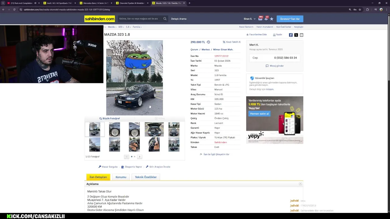This screenshot has height=219, width=390.
Task: Open Chrome tab search dropdown
Action: (3, 3)
